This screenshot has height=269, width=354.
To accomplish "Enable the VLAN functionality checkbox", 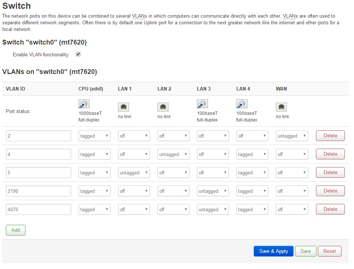I will (x=78, y=54).
